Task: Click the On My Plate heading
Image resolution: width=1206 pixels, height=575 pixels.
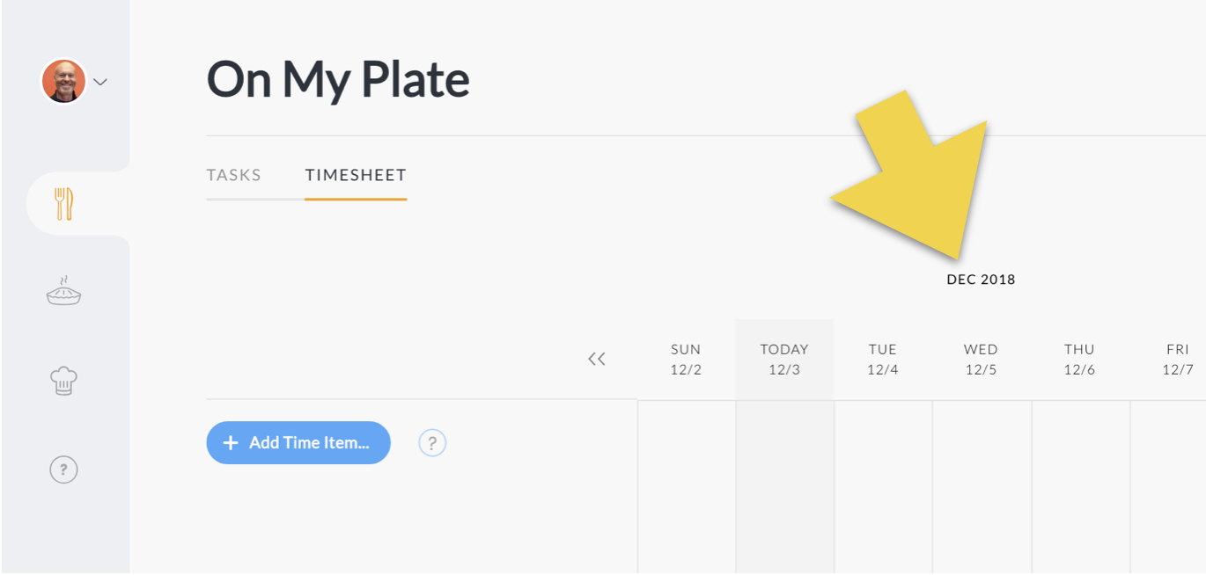Action: coord(338,79)
